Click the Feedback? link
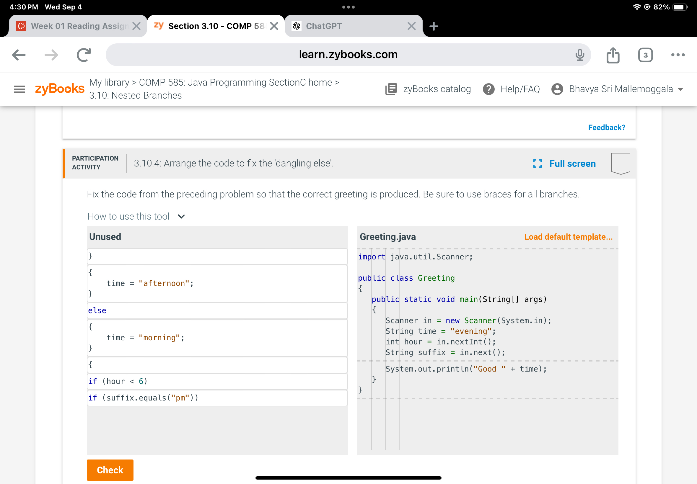The height and width of the screenshot is (484, 697). [606, 127]
